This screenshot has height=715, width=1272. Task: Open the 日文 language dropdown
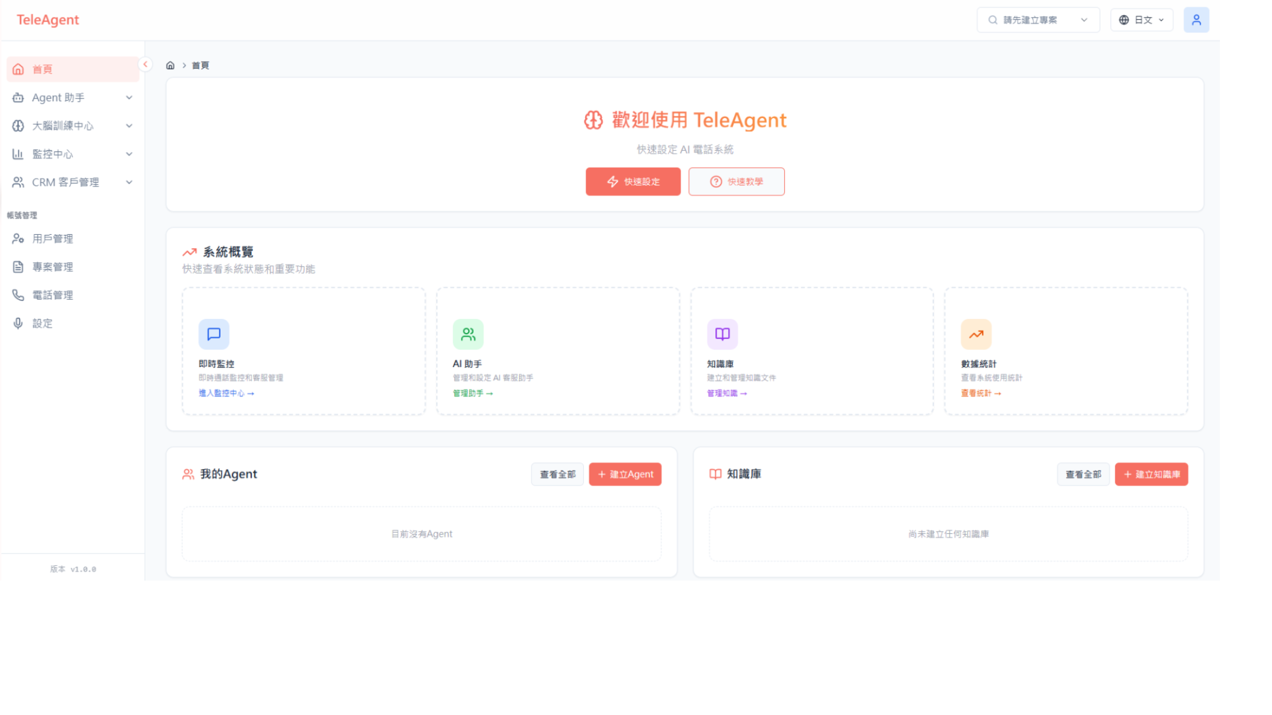(x=1141, y=19)
